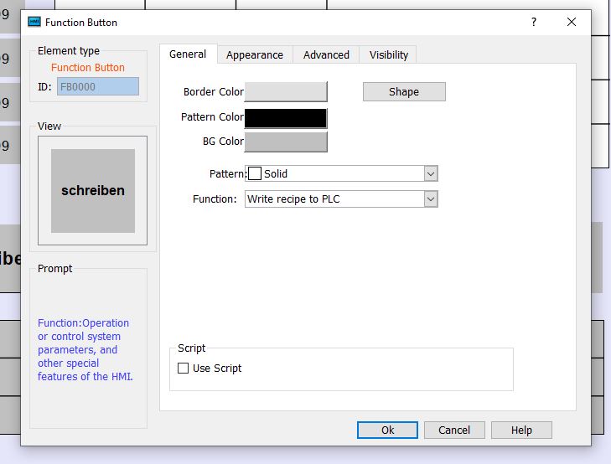The height and width of the screenshot is (464, 611).
Task: Switch to the General tab
Action: (x=188, y=54)
